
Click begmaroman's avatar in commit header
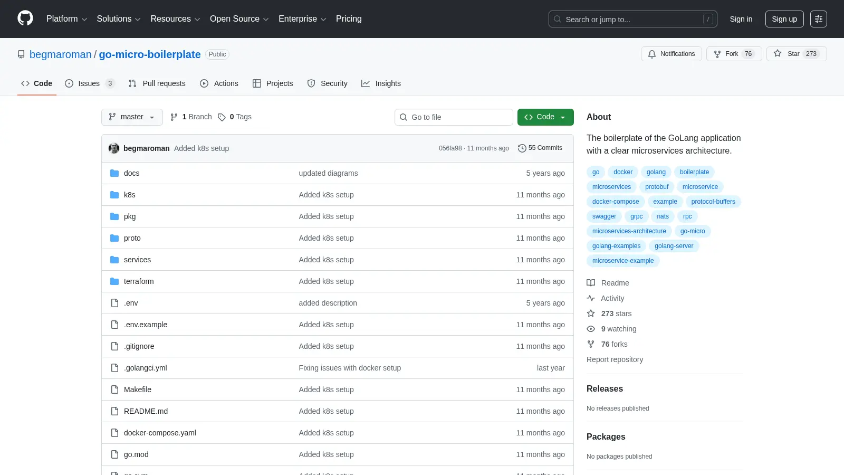tap(114, 148)
